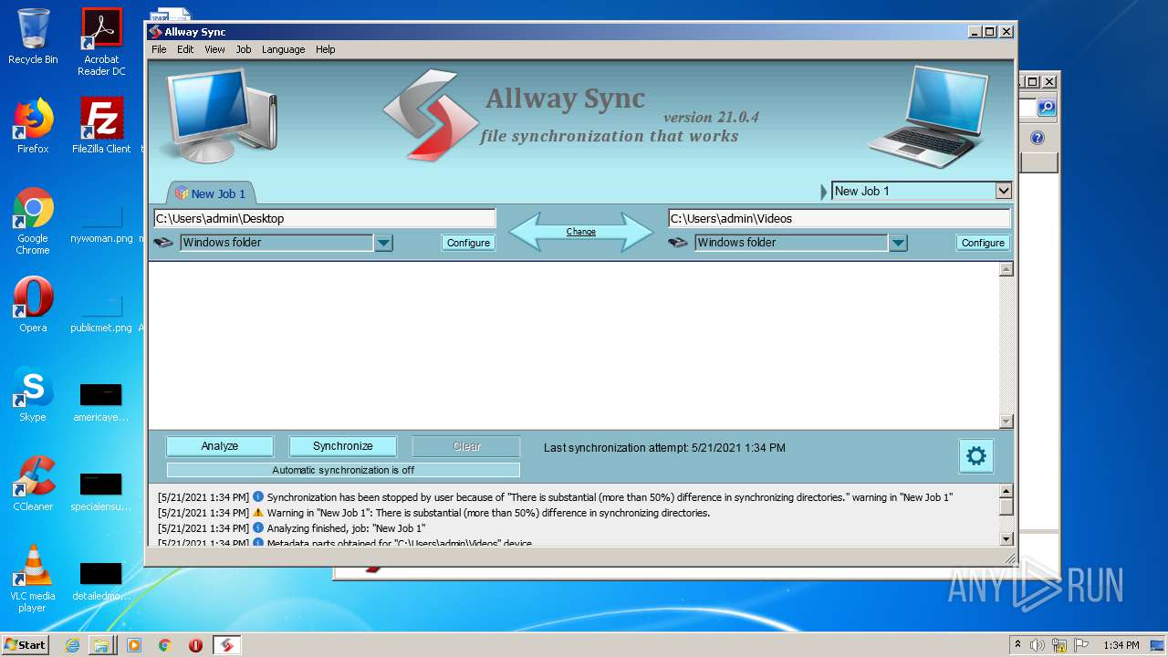
Task: Click the Change sync direction arrow
Action: click(x=581, y=232)
